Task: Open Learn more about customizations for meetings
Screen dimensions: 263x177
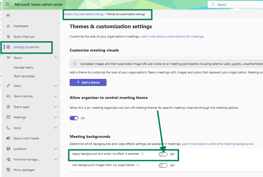Action: pyautogui.click(x=172, y=36)
